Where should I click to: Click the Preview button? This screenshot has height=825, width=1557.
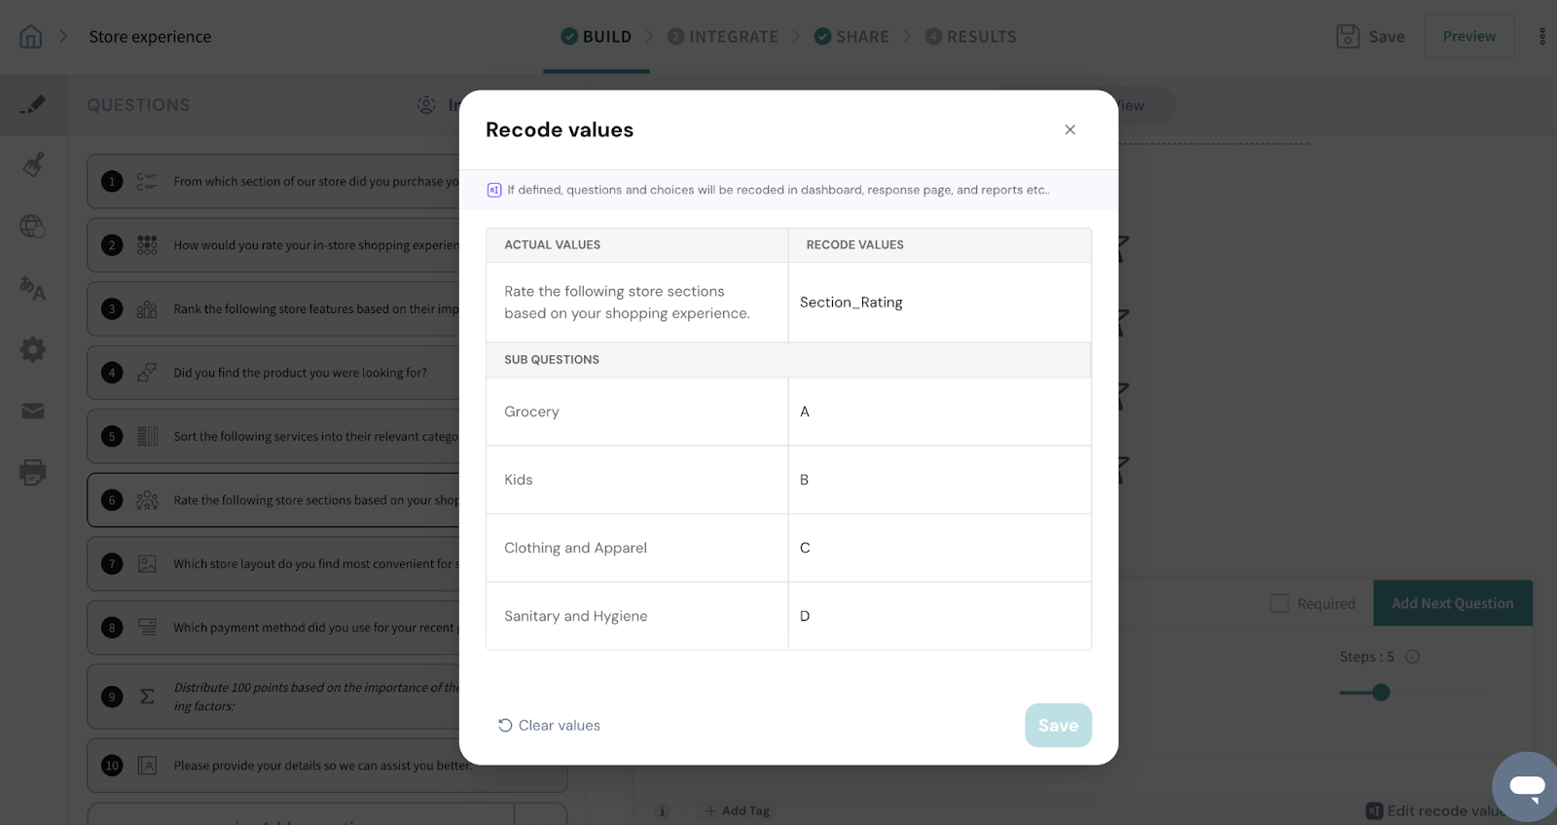coord(1469,37)
